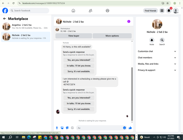Click the Facebook logo

coord(5,11)
